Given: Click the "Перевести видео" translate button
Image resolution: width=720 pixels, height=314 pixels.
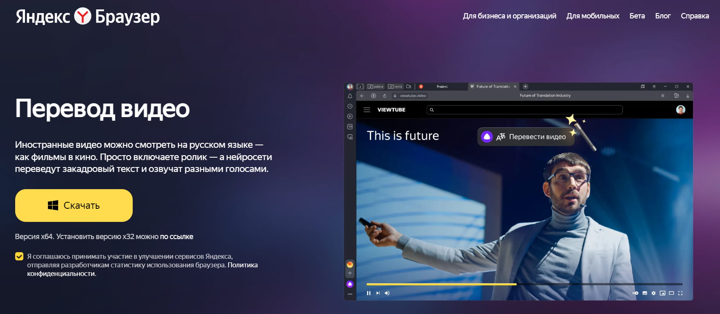Looking at the screenshot, I should click(526, 137).
